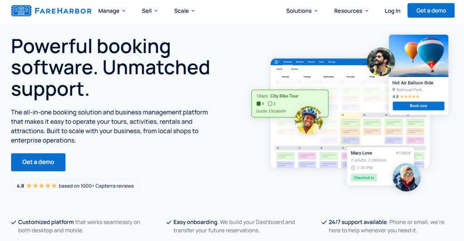
Task: Click Get a demo below hero text
Action: click(x=38, y=162)
